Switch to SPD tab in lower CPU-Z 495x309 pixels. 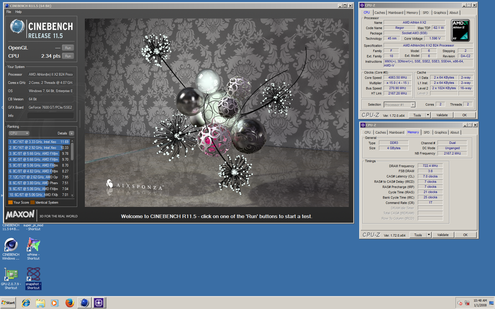427,132
